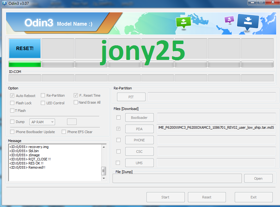This screenshot has width=280, height=207.
Task: Click the Message log scroll-down arrow
Action: (x=104, y=178)
